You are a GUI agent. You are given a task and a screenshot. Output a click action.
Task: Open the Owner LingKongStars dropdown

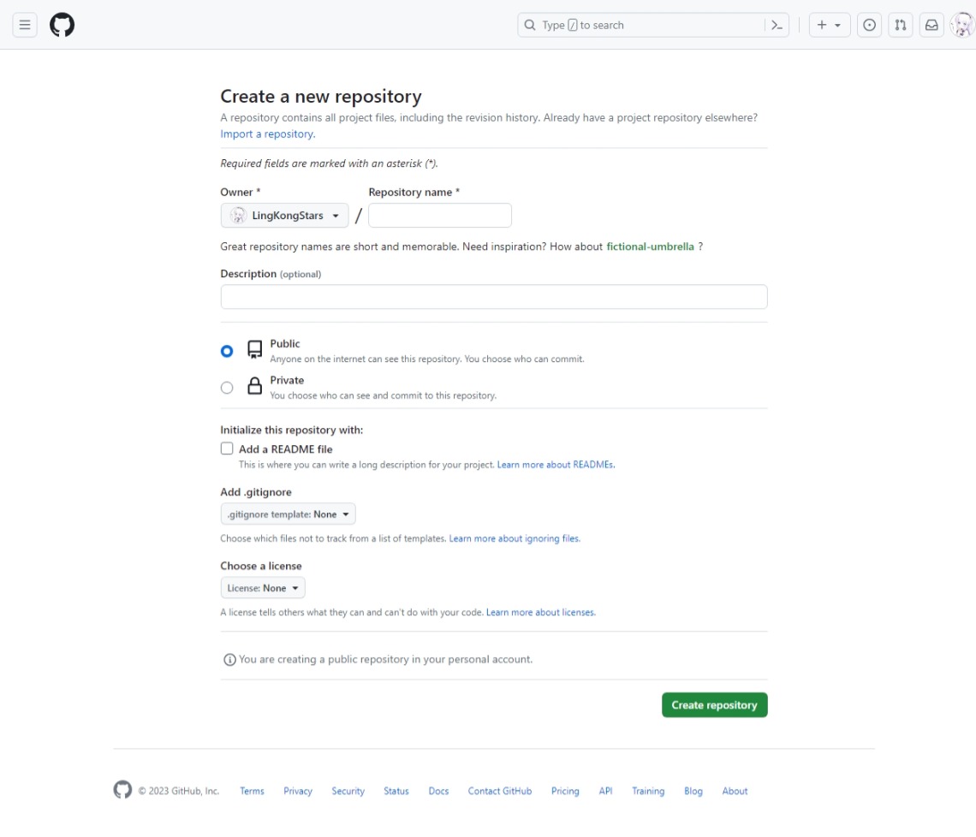point(284,216)
